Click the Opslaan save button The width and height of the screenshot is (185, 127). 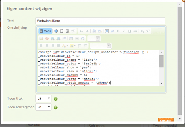(x=165, y=120)
